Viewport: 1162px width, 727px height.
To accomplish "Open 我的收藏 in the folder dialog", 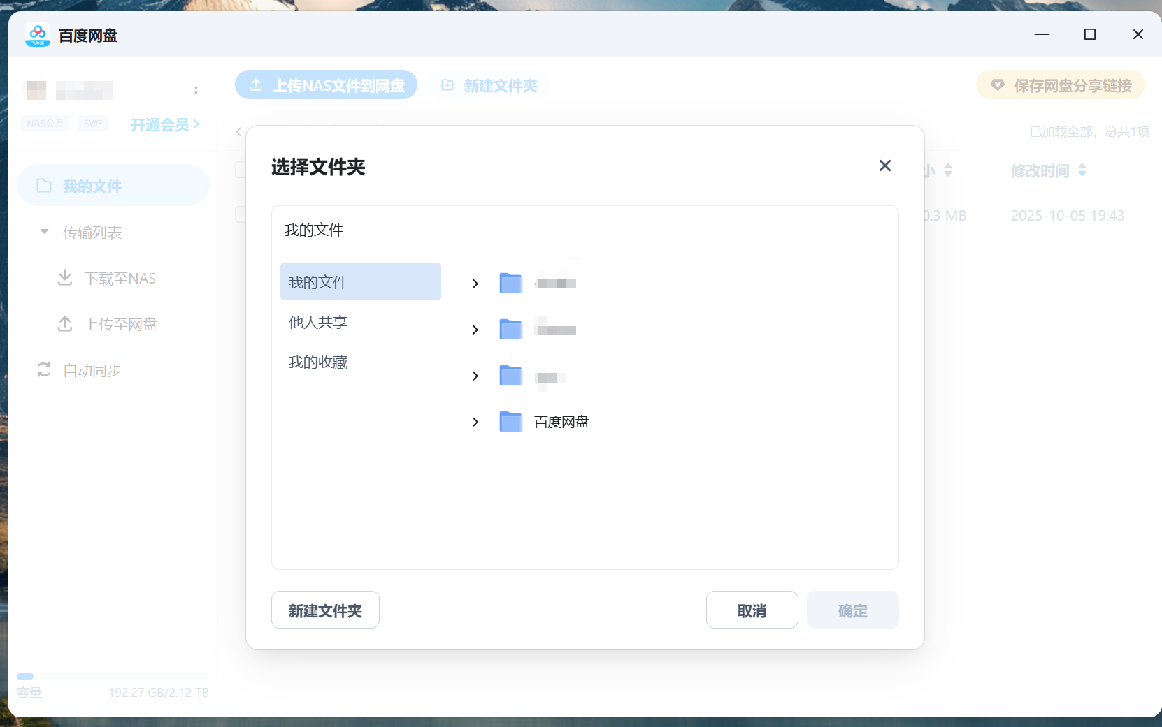I will click(x=318, y=362).
